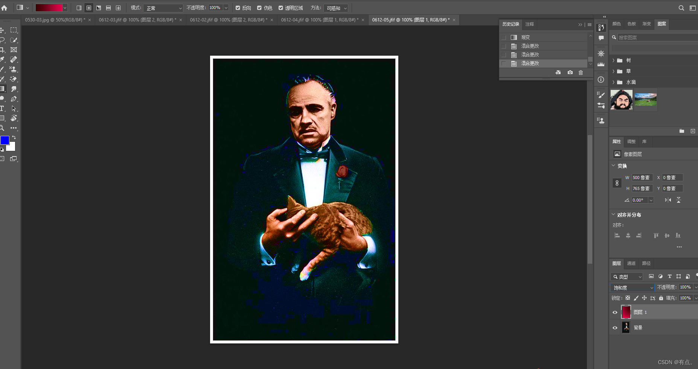The width and height of the screenshot is (698, 369).
Task: Expand the 树 pattern folder
Action: coord(613,60)
